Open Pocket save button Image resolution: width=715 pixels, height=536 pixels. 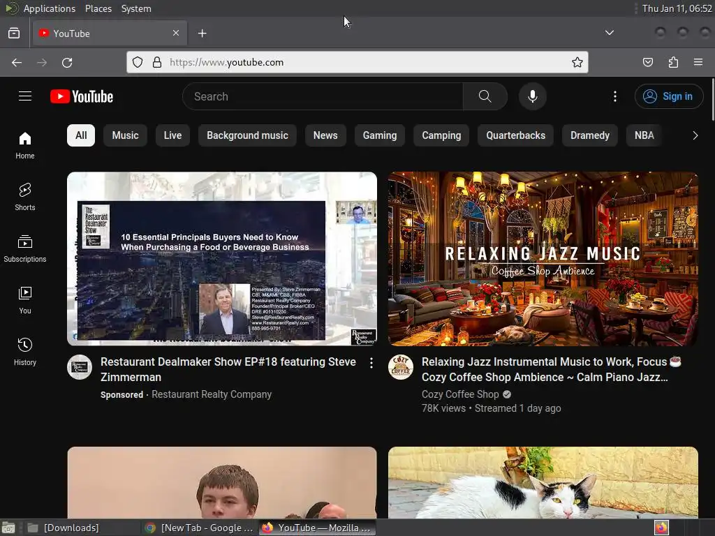647,62
